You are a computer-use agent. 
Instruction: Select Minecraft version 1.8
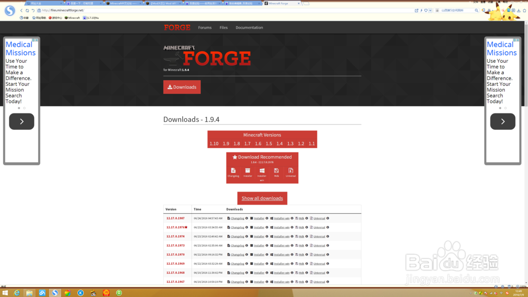pos(237,143)
